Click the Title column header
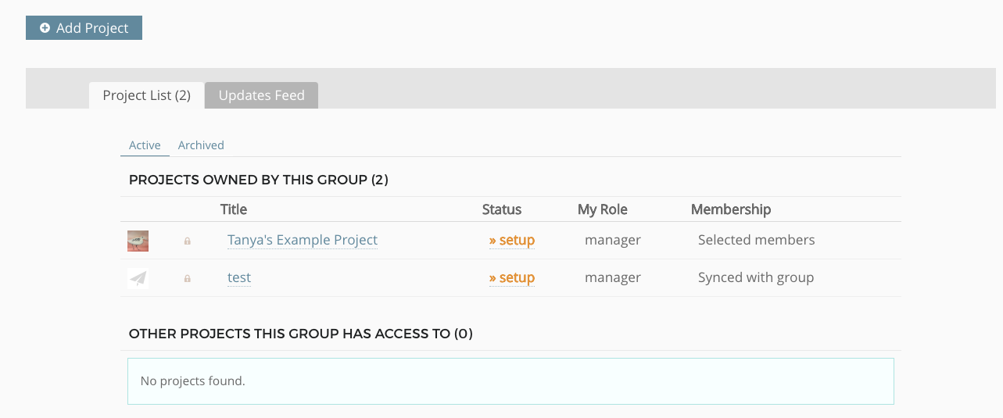The height and width of the screenshot is (418, 1003). click(234, 209)
